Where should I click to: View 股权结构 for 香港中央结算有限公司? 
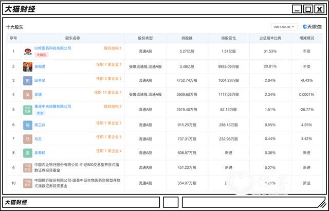[x=113, y=107]
